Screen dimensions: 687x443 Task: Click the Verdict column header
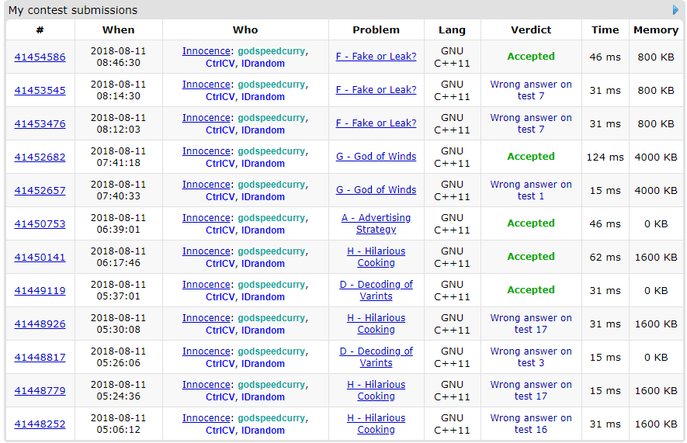click(x=531, y=29)
